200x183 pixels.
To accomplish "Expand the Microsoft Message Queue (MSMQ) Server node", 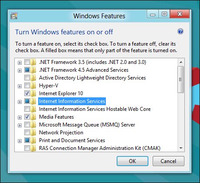I will [20, 125].
